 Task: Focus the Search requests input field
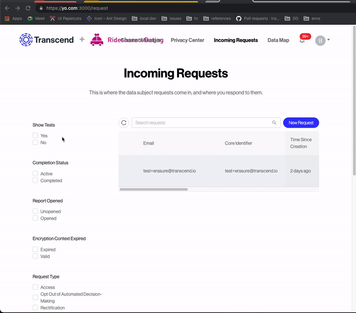[x=201, y=123]
